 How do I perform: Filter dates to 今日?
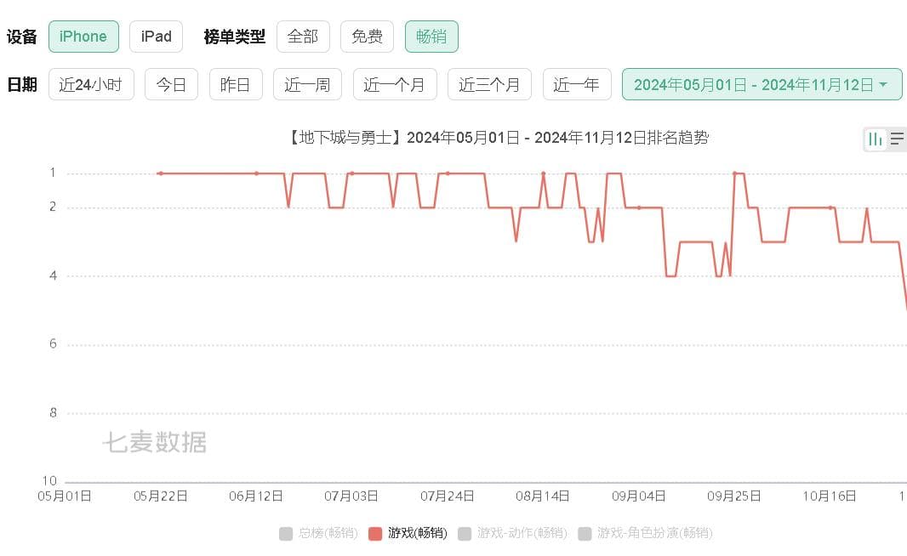pyautogui.click(x=171, y=84)
